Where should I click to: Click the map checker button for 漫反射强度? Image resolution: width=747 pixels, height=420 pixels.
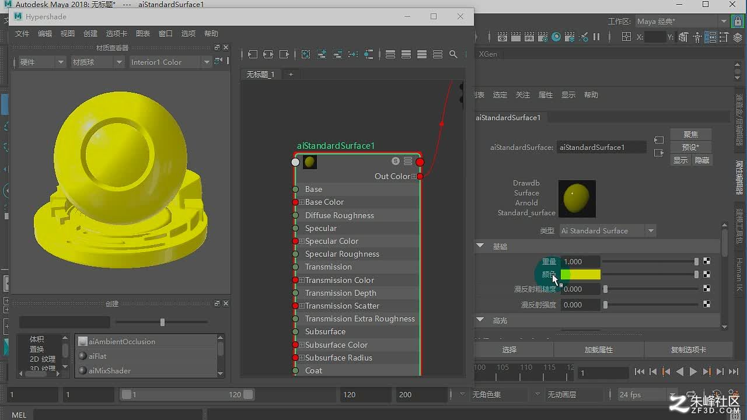click(707, 304)
